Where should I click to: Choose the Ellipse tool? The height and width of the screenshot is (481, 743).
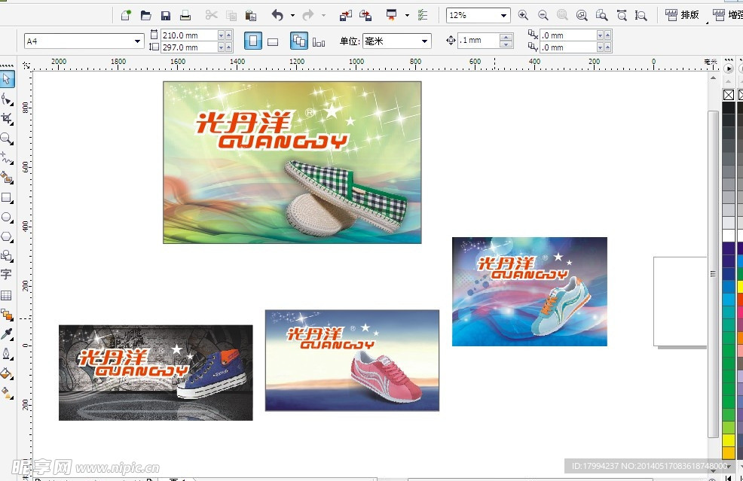coord(7,218)
